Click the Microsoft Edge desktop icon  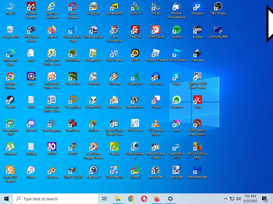10,57
